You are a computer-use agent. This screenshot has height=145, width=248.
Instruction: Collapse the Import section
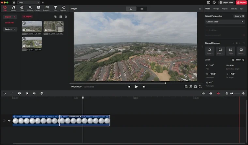(x=15, y=17)
